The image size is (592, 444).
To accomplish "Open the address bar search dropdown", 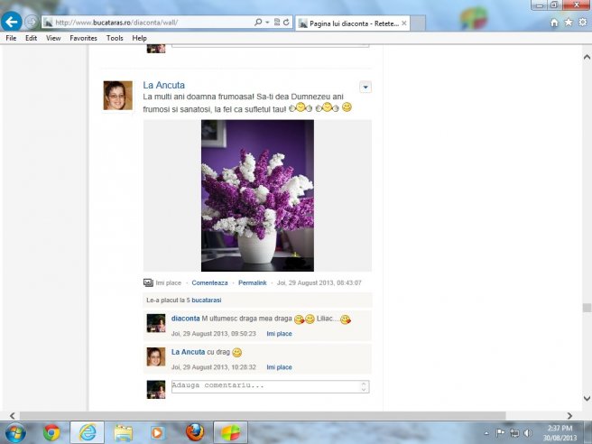I will [x=267, y=22].
